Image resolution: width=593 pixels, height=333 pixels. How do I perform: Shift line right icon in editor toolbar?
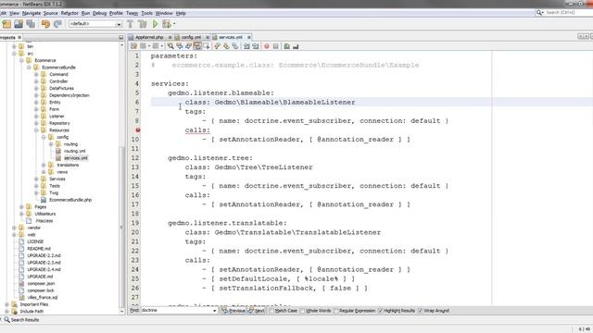click(x=256, y=46)
